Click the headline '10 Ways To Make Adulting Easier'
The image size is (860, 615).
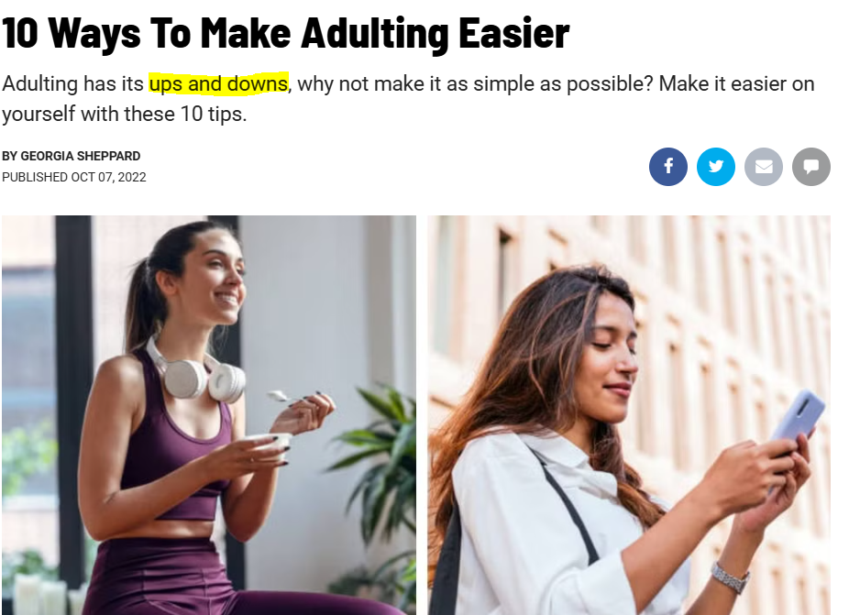point(286,33)
